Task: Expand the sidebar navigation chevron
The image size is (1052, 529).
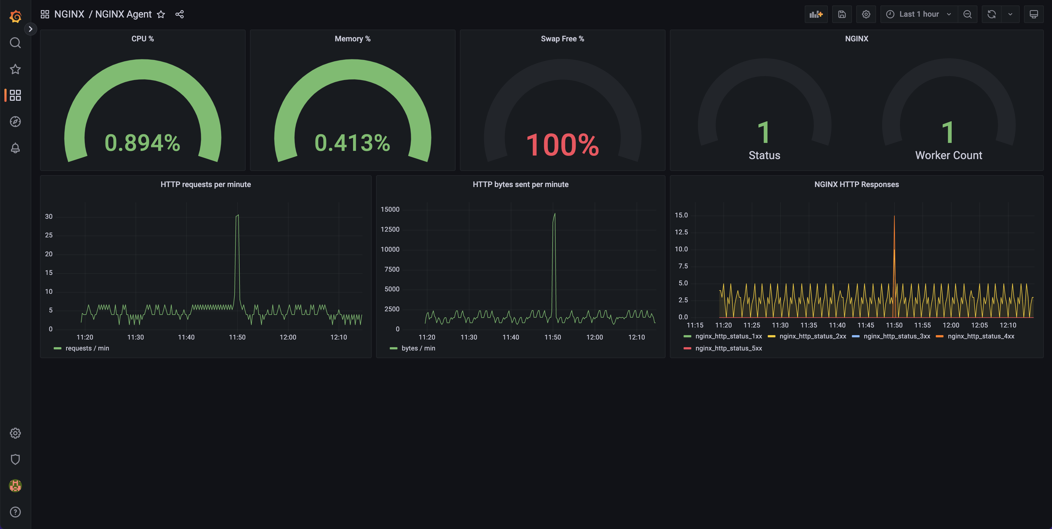Action: (x=30, y=29)
